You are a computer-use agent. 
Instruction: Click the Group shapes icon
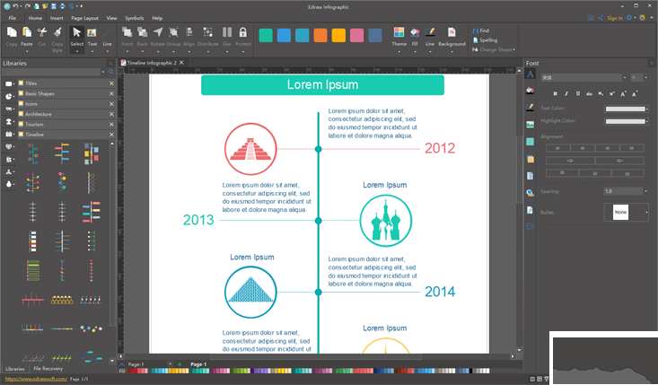(x=173, y=32)
